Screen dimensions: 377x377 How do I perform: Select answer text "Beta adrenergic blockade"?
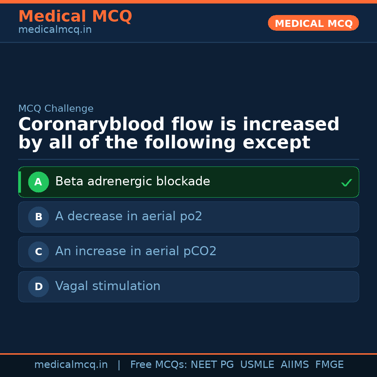click(133, 182)
